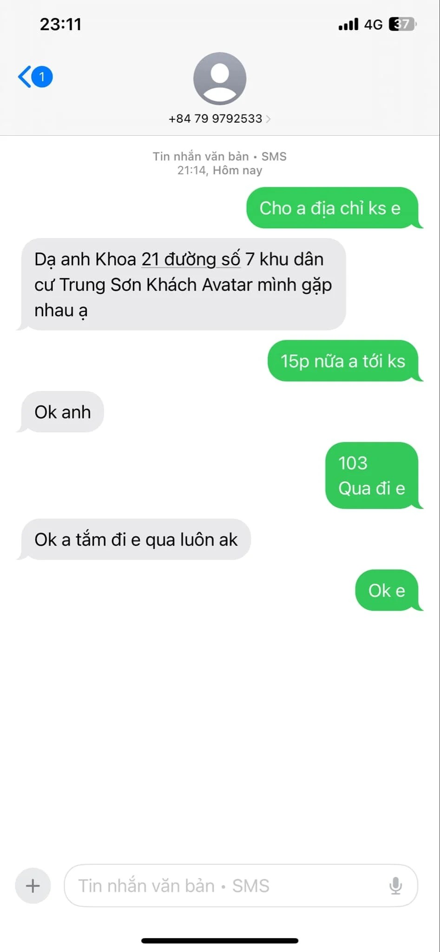Tap the microphone dictation icon

click(x=395, y=886)
